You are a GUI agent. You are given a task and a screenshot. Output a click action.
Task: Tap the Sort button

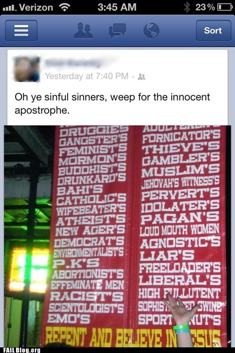click(213, 31)
